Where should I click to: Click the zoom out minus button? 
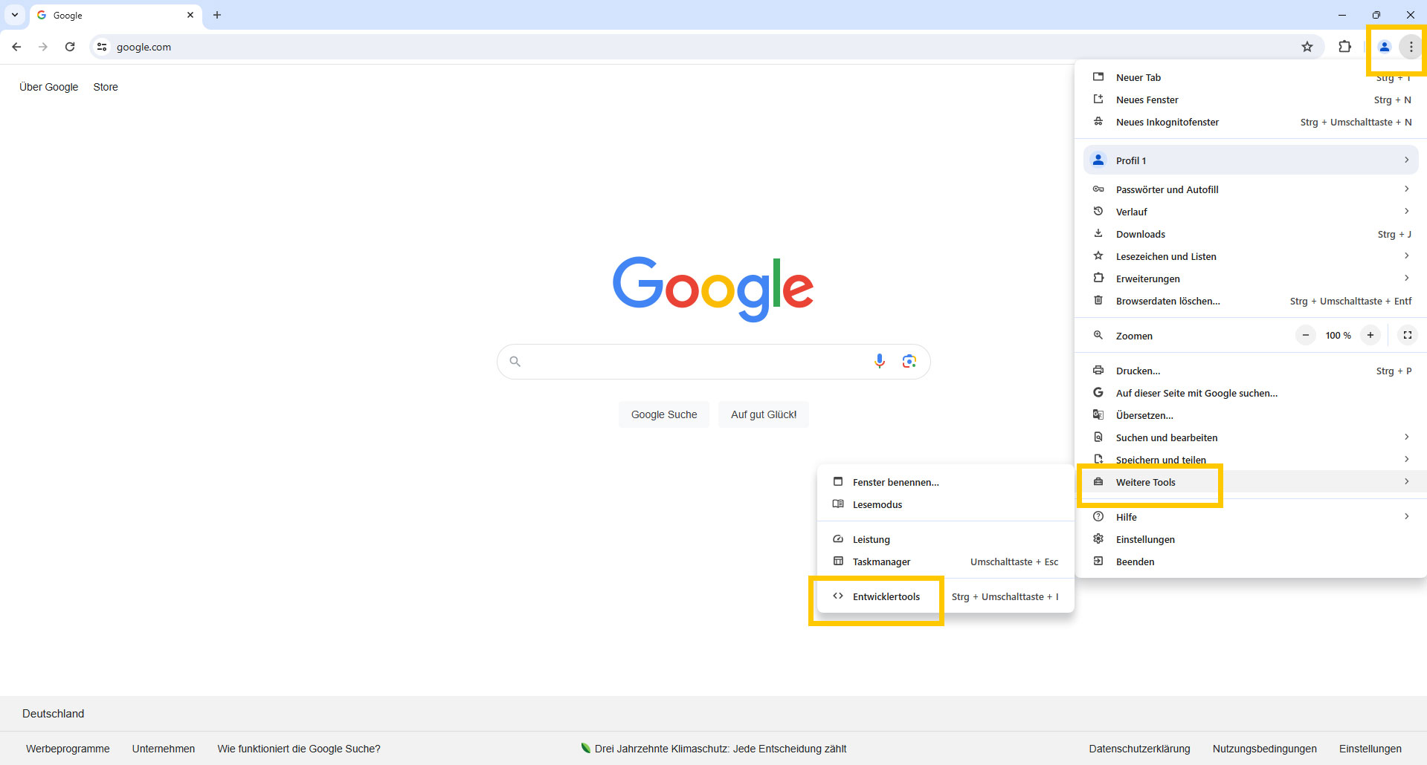tap(1305, 335)
